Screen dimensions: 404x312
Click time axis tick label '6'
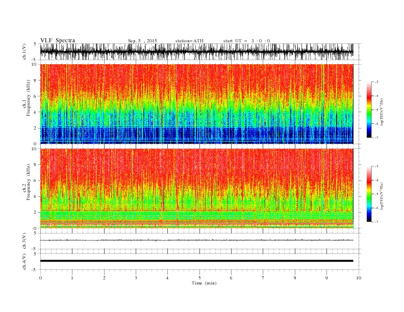coord(231,278)
